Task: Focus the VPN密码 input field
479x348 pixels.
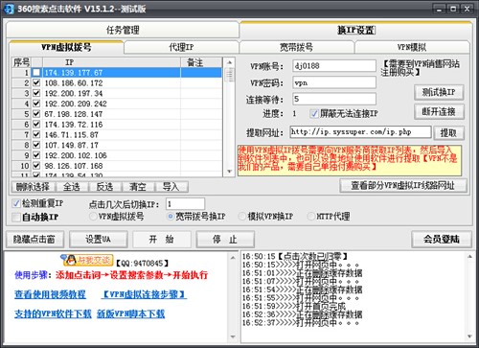Action: pos(334,82)
